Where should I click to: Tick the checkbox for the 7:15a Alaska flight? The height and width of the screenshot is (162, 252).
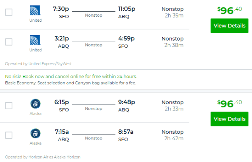click(x=9, y=135)
